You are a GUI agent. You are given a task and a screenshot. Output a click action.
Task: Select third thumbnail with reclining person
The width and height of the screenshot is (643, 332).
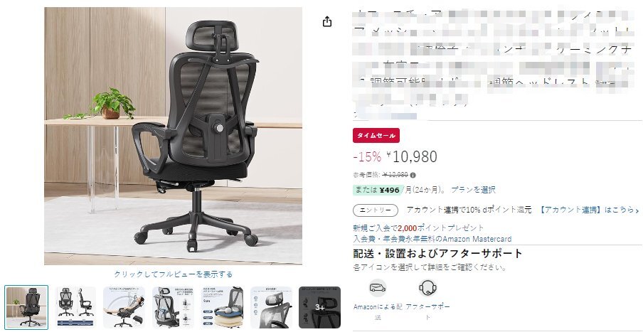[x=124, y=307]
